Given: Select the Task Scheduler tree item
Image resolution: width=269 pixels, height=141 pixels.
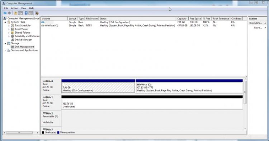Looking at the screenshot, I should click(23, 25).
